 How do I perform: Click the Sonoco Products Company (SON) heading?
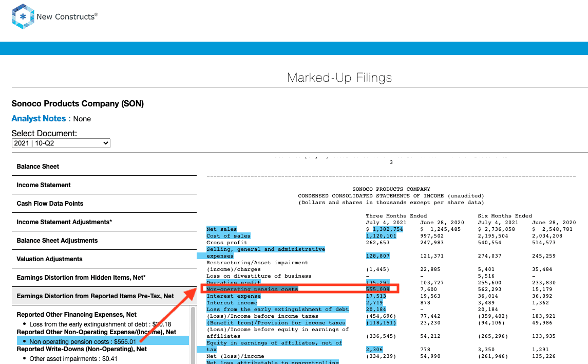(x=78, y=103)
